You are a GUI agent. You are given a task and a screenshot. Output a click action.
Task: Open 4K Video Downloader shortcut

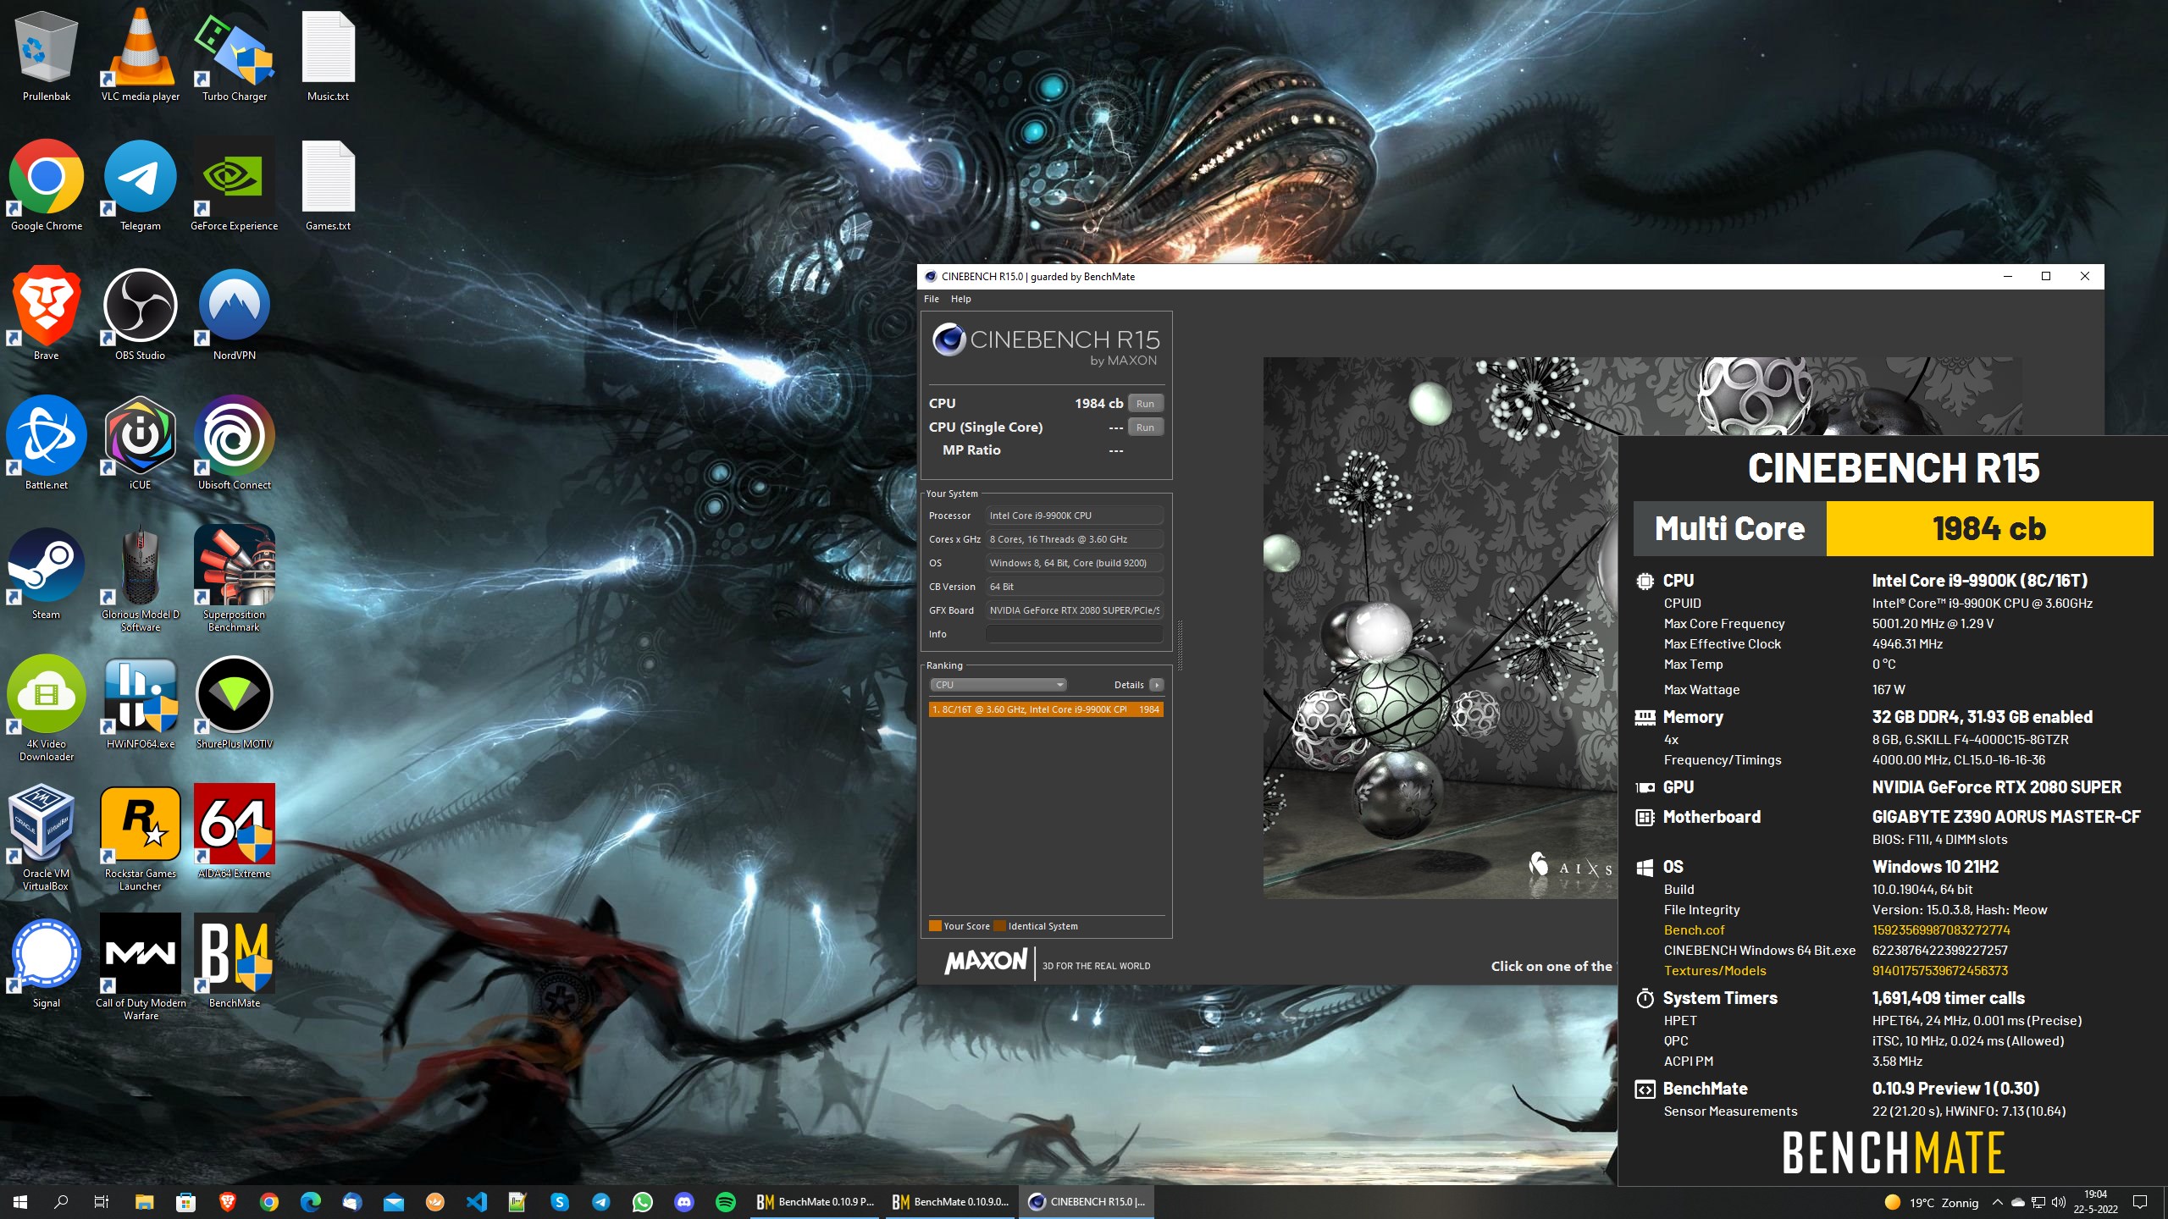tap(47, 709)
